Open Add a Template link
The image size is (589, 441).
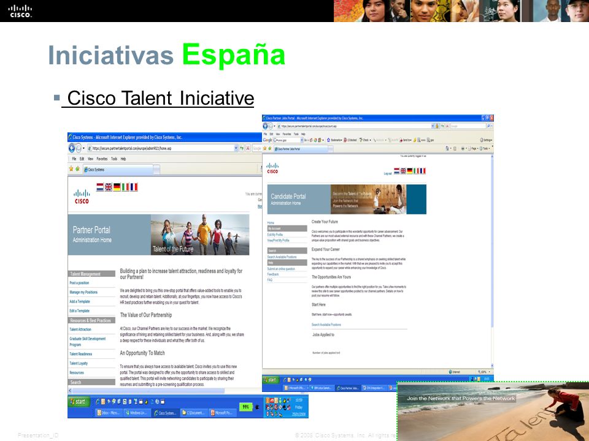(80, 301)
